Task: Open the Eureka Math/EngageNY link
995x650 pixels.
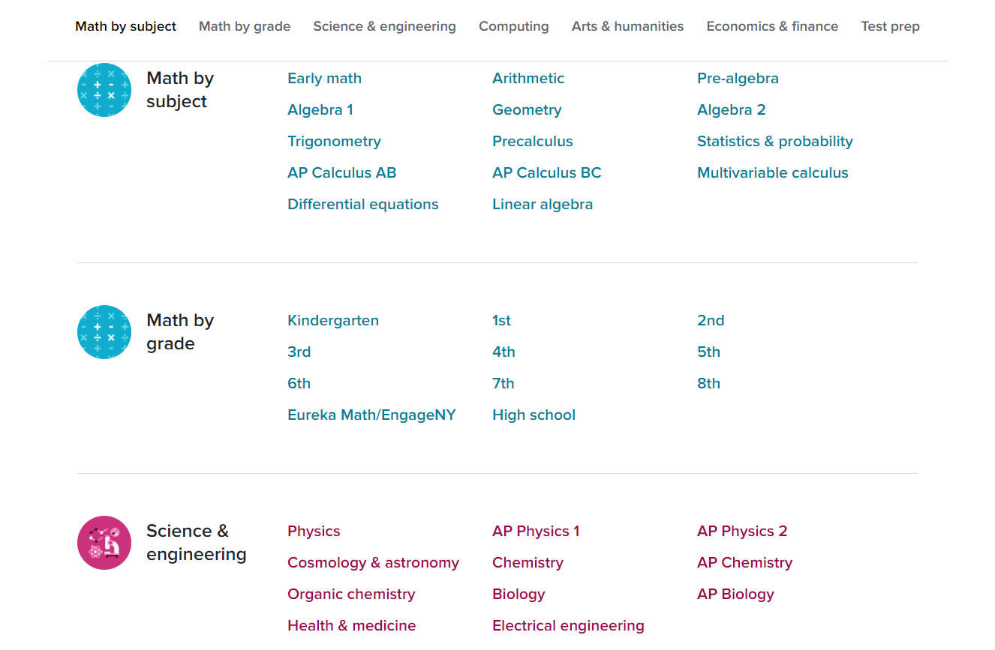Action: click(371, 415)
